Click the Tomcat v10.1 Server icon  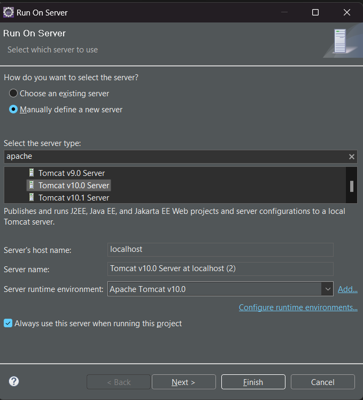coord(32,197)
